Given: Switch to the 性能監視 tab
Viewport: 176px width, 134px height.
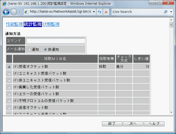Looking at the screenshot, I should [x=14, y=24].
